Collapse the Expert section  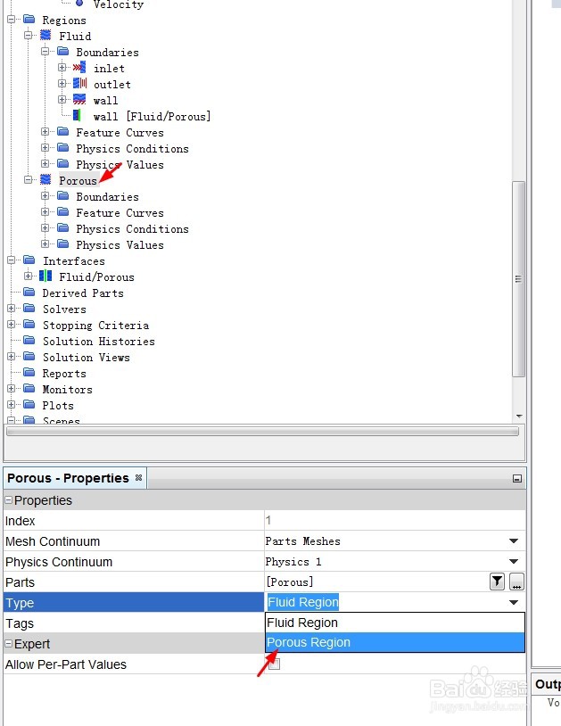(8, 644)
